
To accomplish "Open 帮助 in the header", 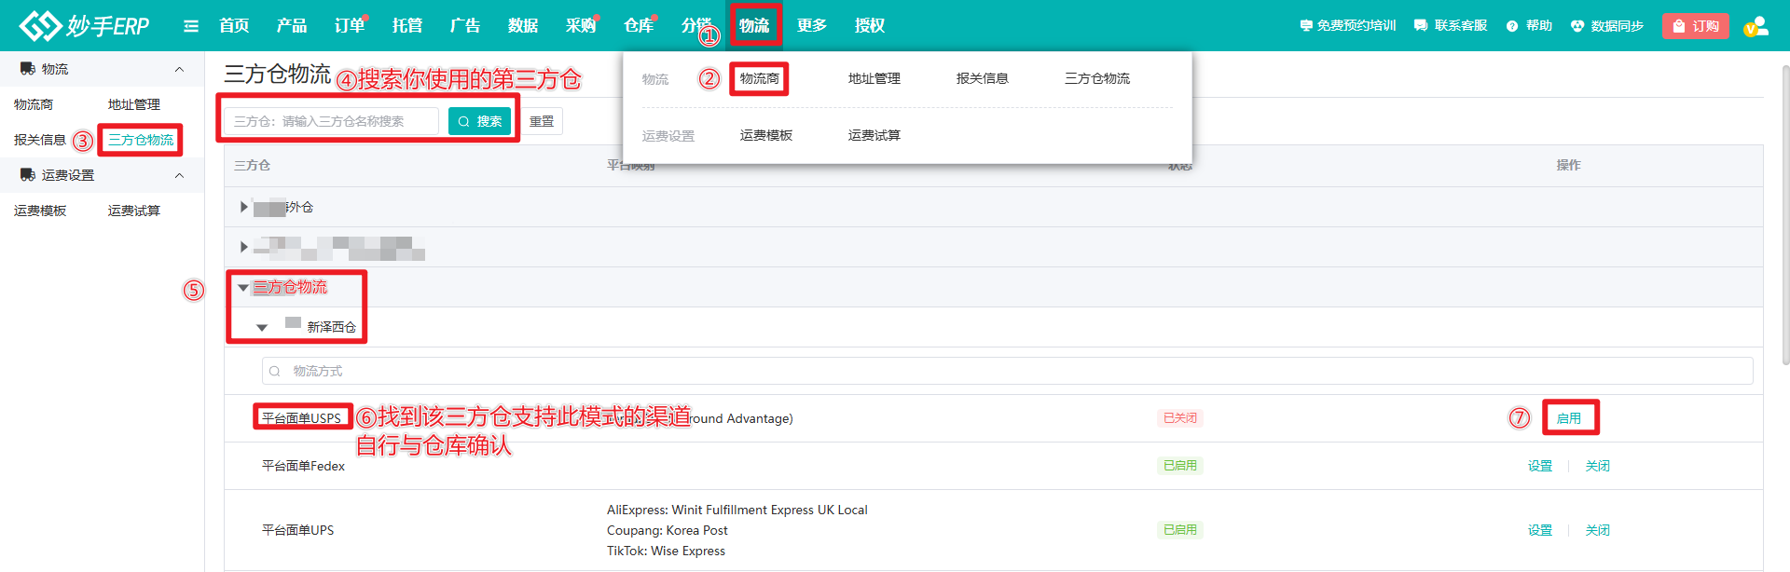I will tap(1530, 26).
